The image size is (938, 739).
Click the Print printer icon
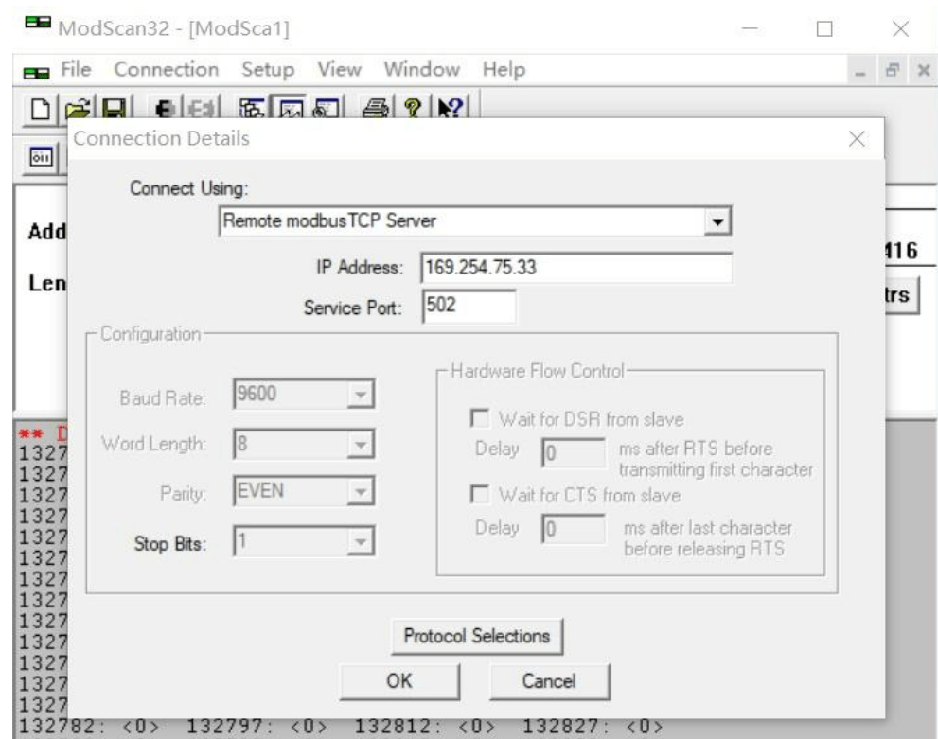375,109
